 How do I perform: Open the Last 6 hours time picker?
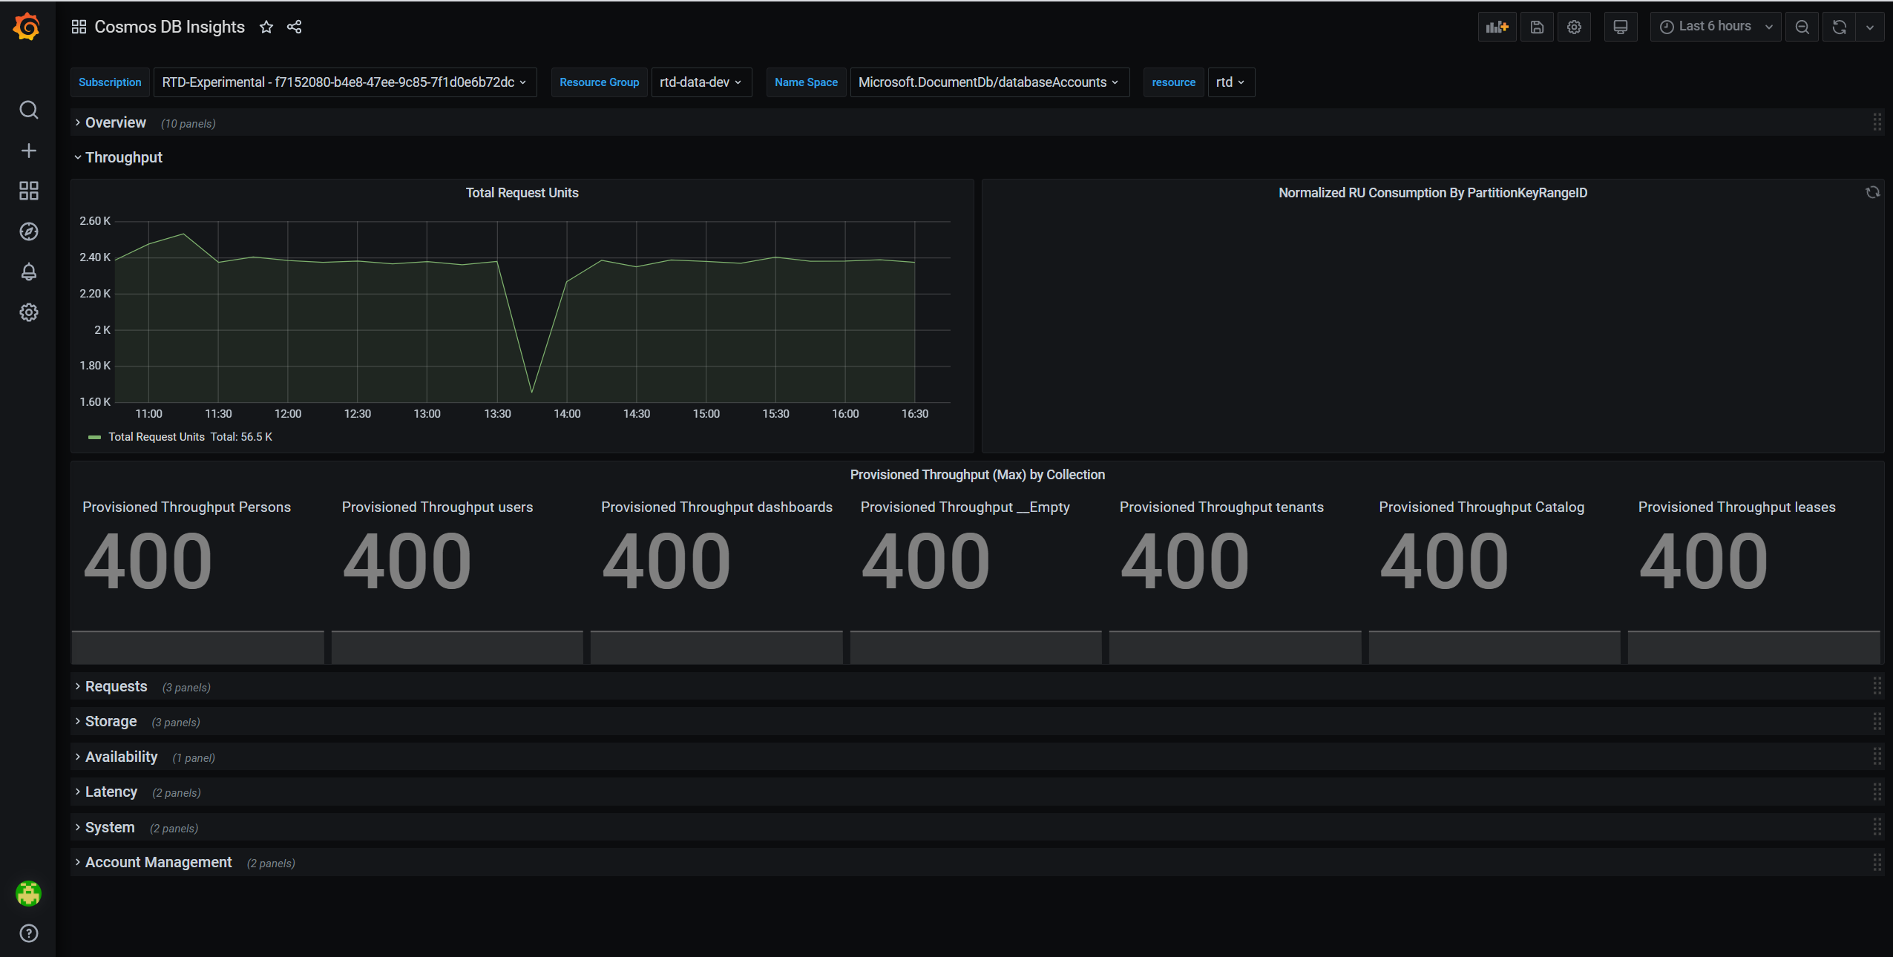pyautogui.click(x=1715, y=27)
